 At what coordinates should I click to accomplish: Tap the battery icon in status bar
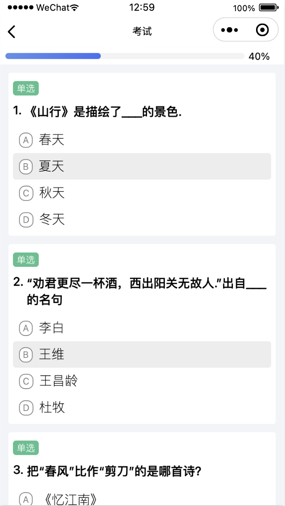(x=269, y=8)
